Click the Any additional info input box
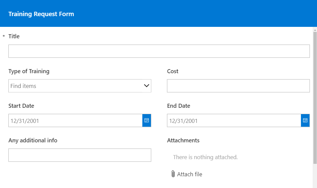 pos(80,155)
